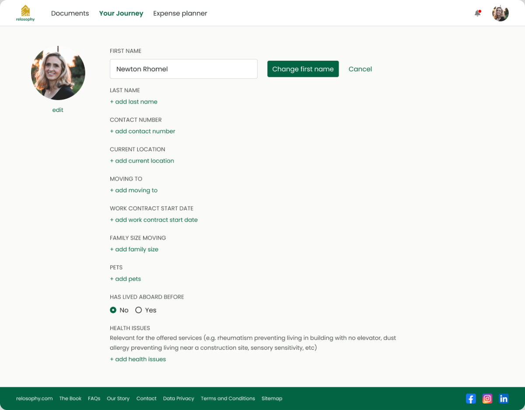Open the notifications bell icon

click(x=478, y=13)
